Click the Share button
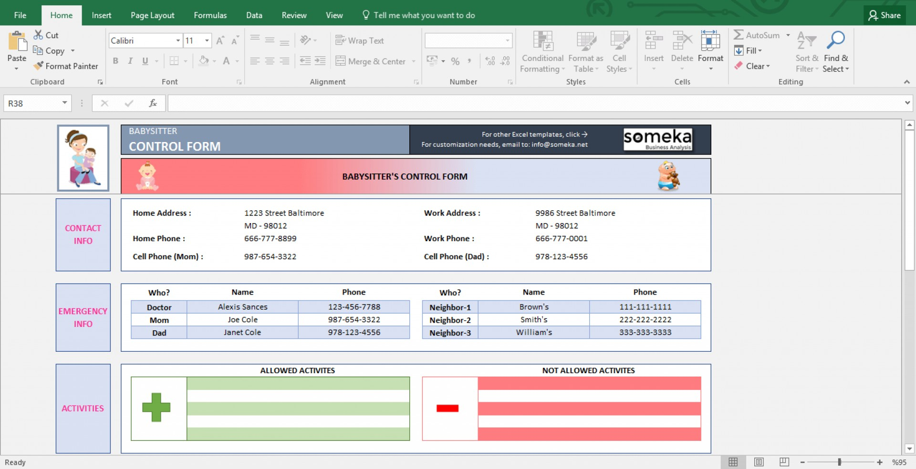 (885, 15)
